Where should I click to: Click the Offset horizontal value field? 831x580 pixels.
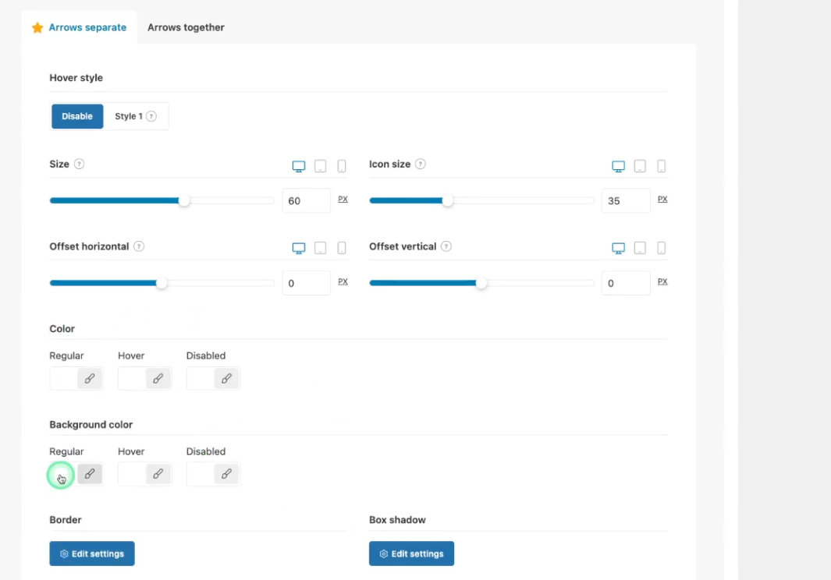point(306,283)
